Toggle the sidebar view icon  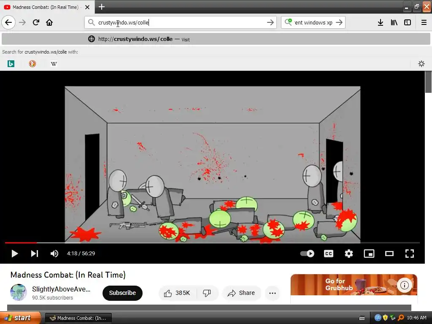click(x=408, y=22)
